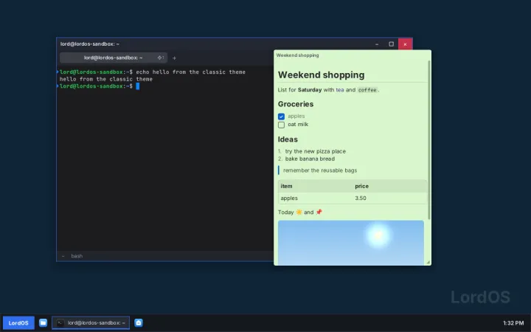The image size is (531, 332).
Task: Focus the terminal prompt at the cursor
Action: pos(137,86)
